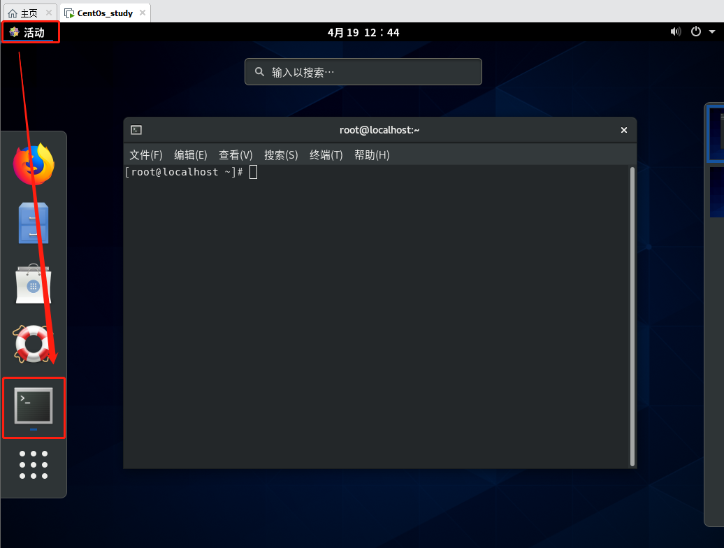This screenshot has height=548, width=724.
Task: Click the search input field
Action: [x=363, y=72]
